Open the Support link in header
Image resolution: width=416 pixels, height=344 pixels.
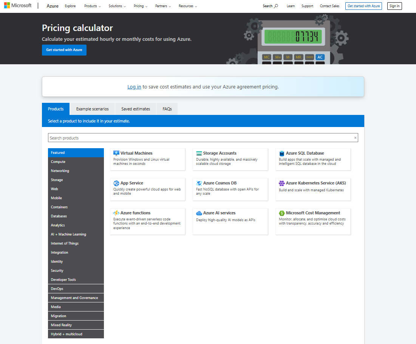(307, 6)
